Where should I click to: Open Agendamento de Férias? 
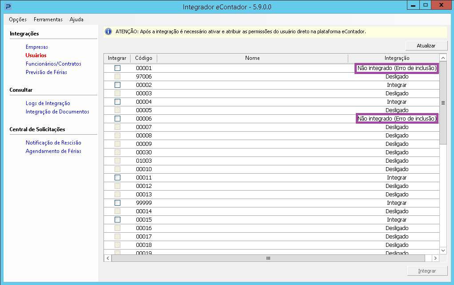[x=53, y=151]
